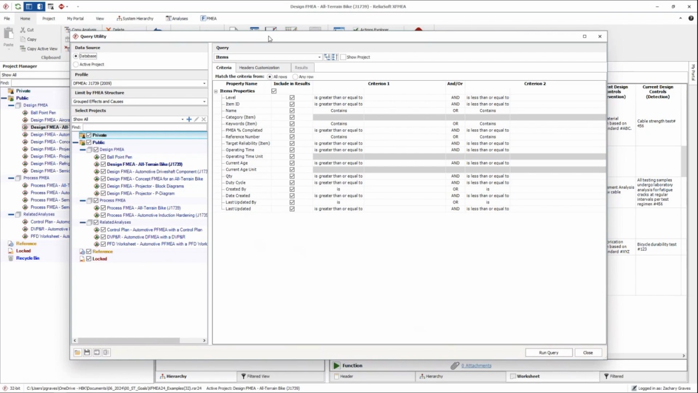Viewport: 698px width, 393px height.
Task: Click the green Function arrow icon
Action: tap(336, 366)
